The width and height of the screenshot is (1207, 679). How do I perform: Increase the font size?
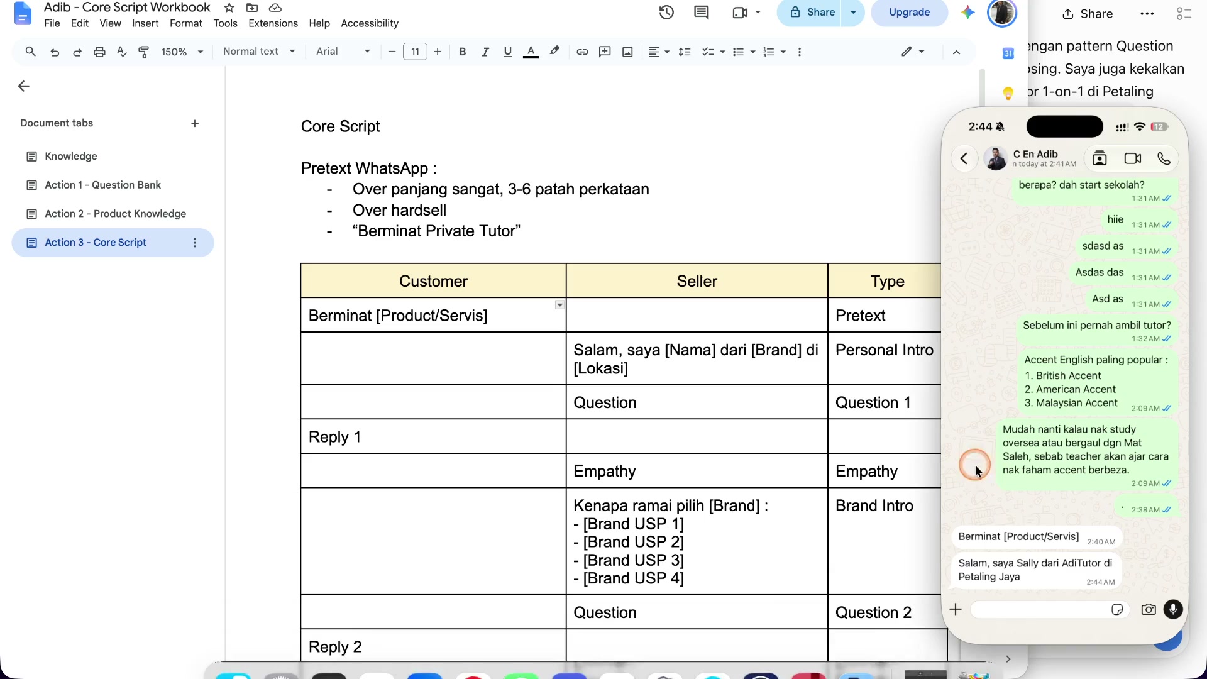click(438, 52)
